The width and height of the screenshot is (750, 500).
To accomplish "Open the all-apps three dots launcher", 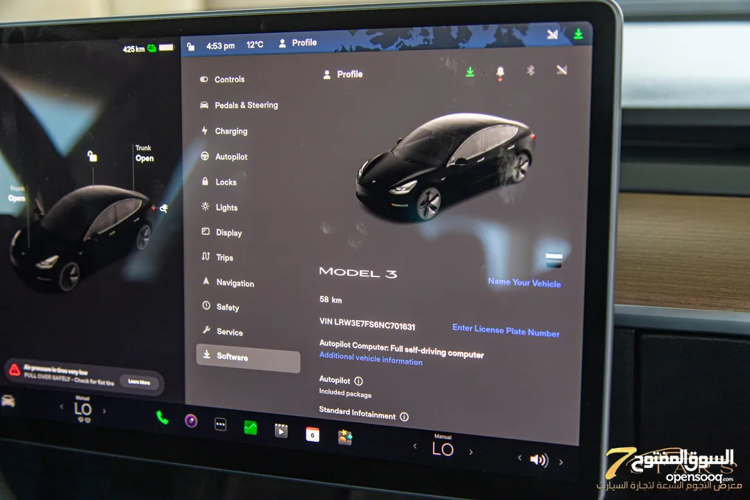I will pos(221,424).
